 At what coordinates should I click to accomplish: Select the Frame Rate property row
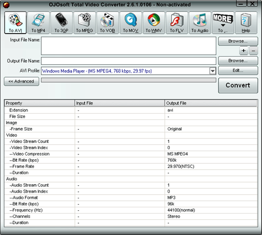click(x=131, y=166)
